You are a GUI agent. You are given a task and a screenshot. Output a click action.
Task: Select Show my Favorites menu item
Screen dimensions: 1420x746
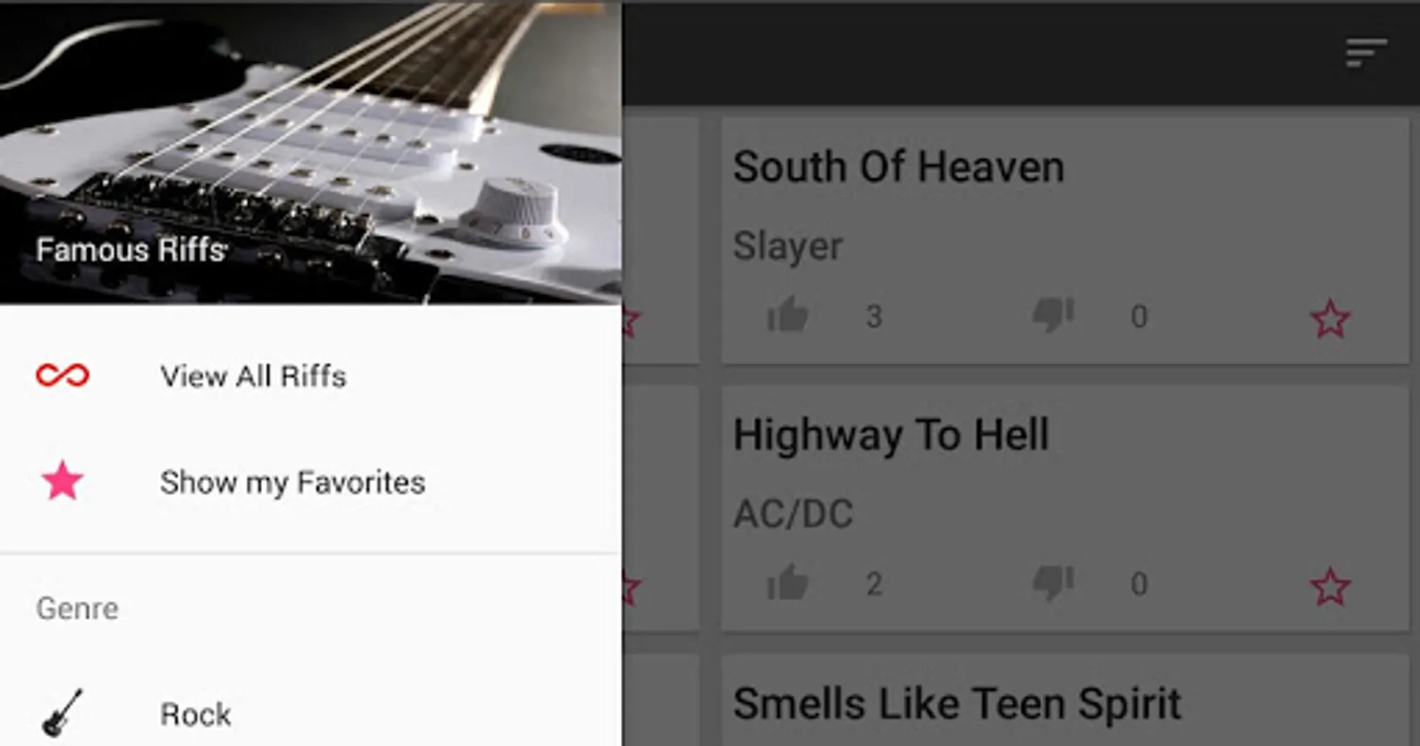point(311,482)
